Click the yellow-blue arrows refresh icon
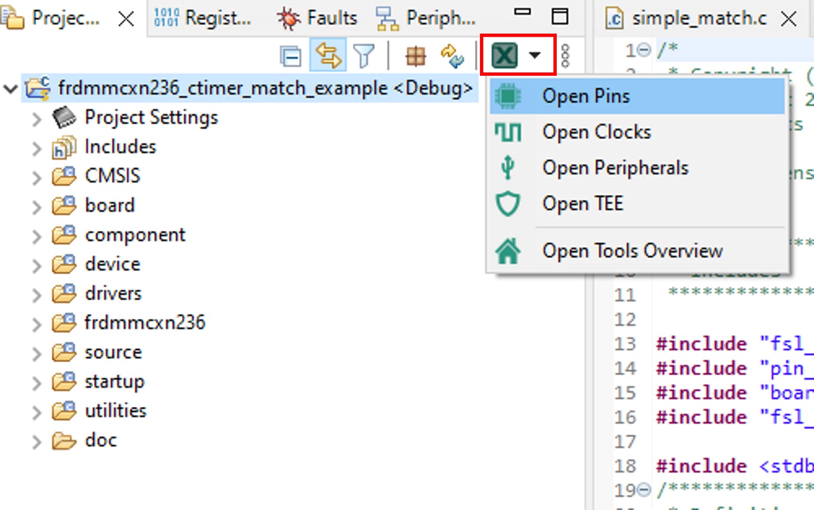 (452, 56)
